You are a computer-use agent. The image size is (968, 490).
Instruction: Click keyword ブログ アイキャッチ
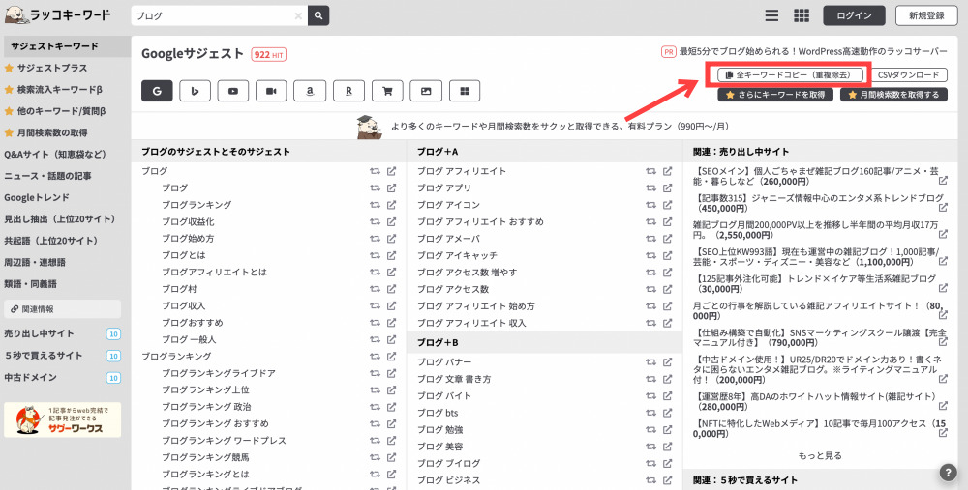click(457, 255)
